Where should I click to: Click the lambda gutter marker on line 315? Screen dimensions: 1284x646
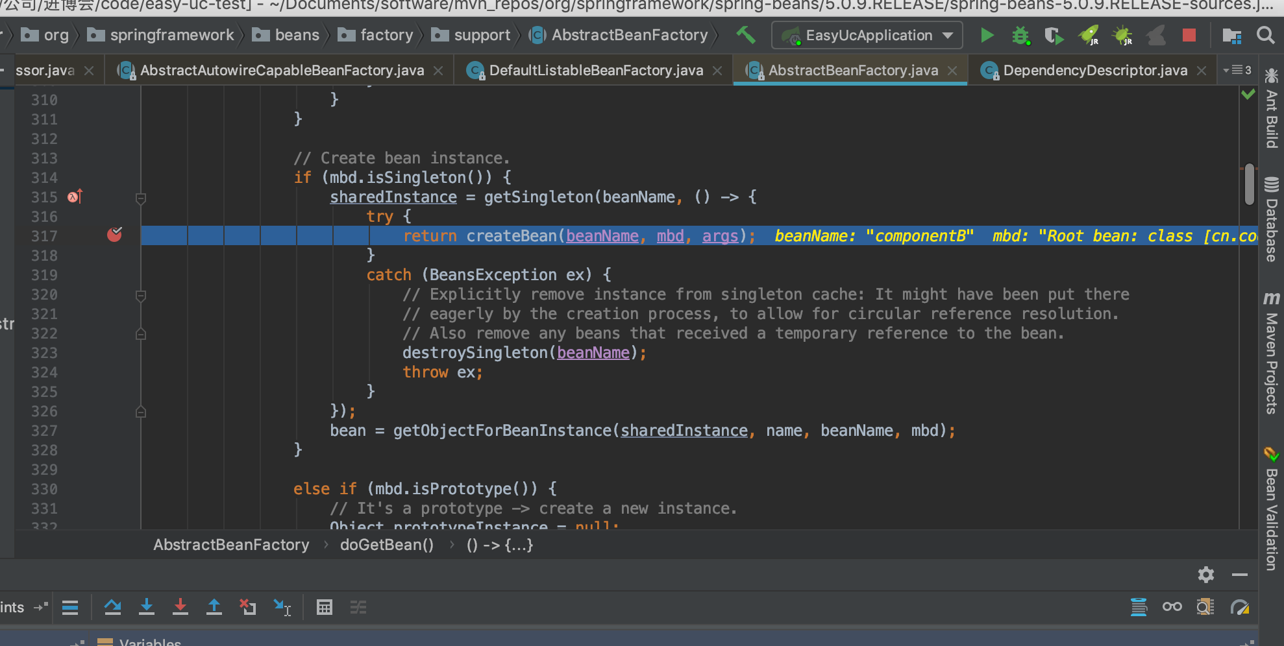tap(75, 197)
